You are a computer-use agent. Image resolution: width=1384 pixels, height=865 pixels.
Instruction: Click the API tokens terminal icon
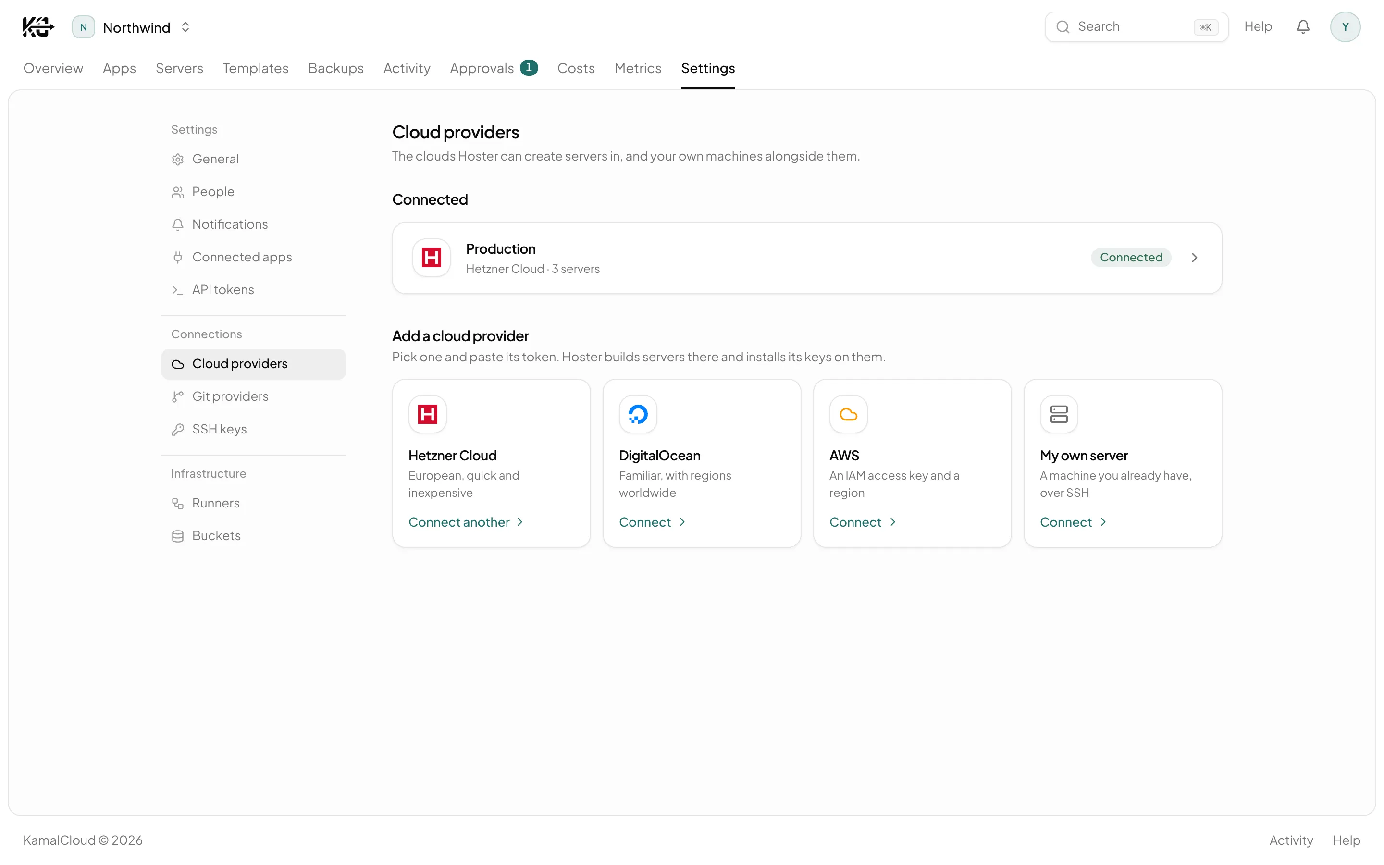point(178,290)
